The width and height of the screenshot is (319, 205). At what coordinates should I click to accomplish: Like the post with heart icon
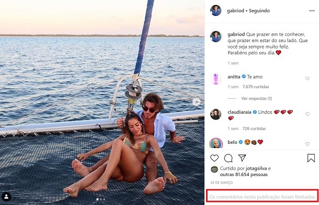(214, 158)
